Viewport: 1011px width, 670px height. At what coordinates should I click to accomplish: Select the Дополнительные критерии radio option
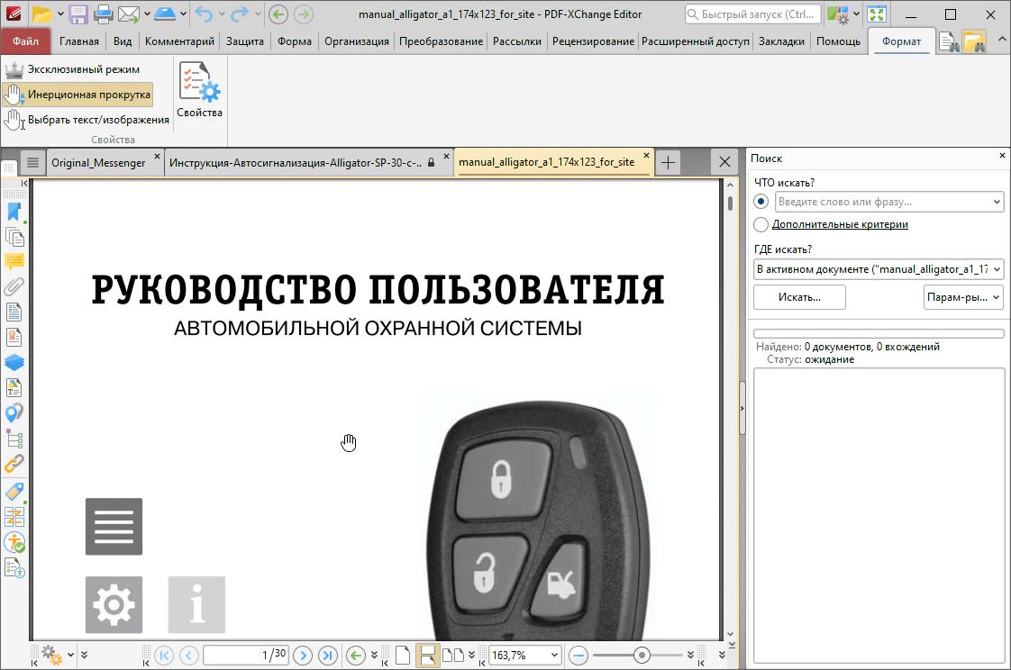[x=762, y=224]
